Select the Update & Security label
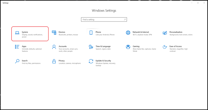This screenshot has width=208, height=110. click(x=103, y=61)
